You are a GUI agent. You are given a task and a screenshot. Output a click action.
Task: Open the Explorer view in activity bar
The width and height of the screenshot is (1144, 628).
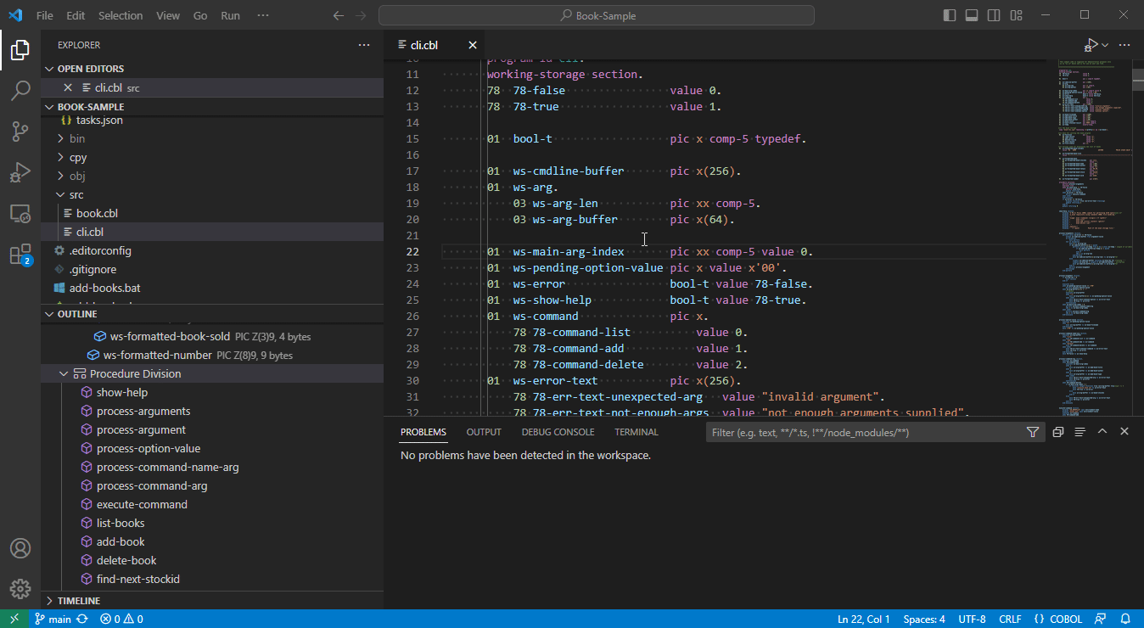click(x=20, y=51)
